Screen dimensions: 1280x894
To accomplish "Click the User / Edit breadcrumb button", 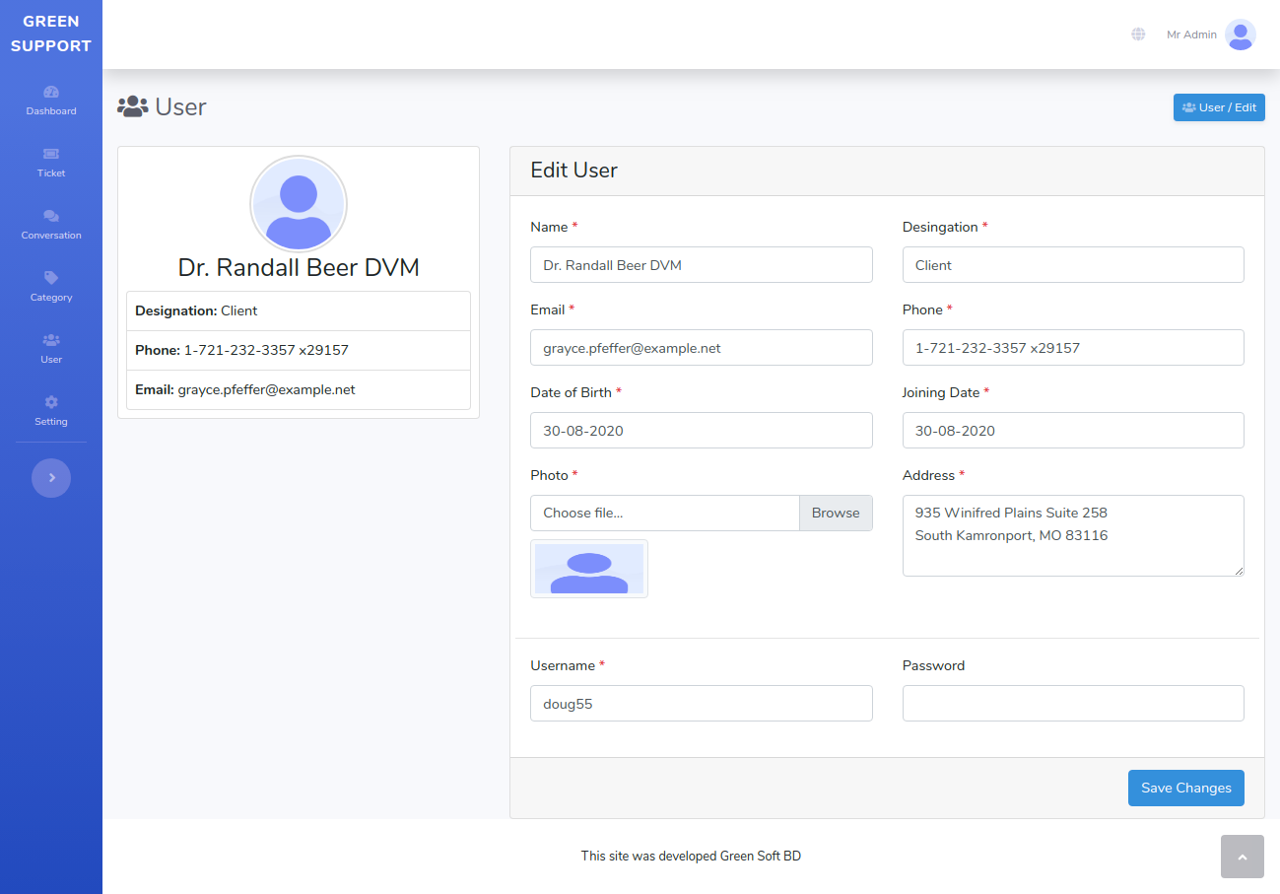I will click(1219, 107).
